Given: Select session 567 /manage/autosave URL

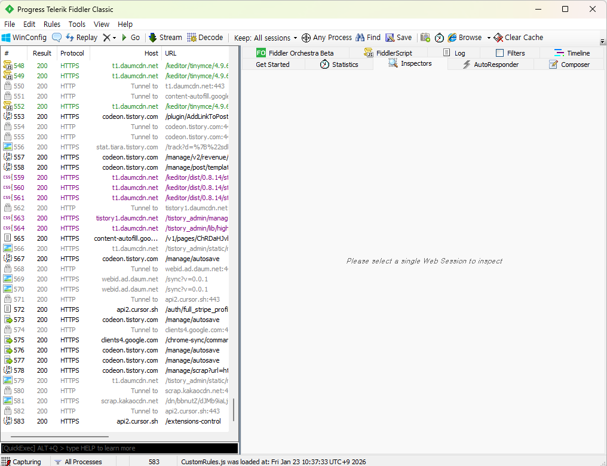Looking at the screenshot, I should coord(192,259).
